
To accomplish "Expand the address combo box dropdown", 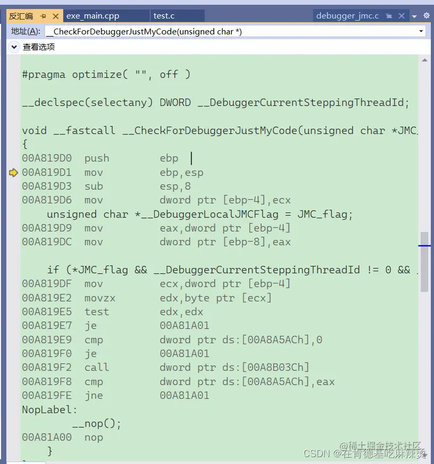I will point(421,31).
